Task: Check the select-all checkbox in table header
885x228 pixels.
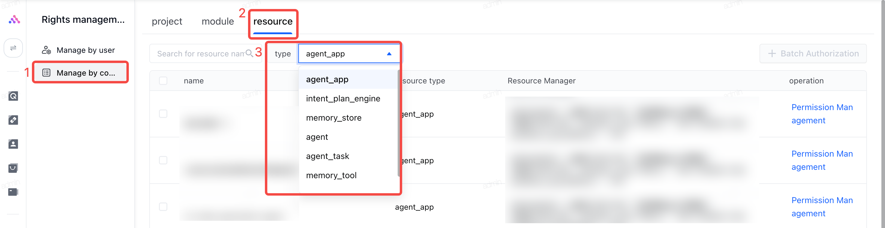Action: click(x=163, y=81)
